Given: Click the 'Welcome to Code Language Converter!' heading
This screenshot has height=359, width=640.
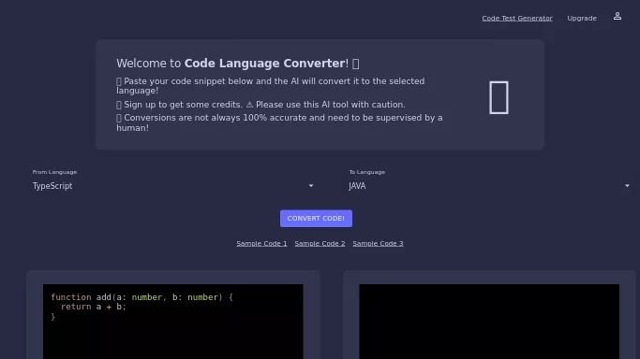Looking at the screenshot, I should click(238, 64).
